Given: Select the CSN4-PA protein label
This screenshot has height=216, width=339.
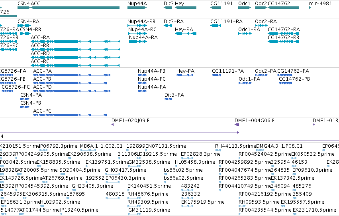Looking at the screenshot, I should pos(31,95).
